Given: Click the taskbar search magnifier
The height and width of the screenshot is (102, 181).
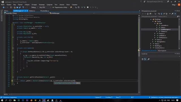Looking at the screenshot, I should tap(6, 100).
